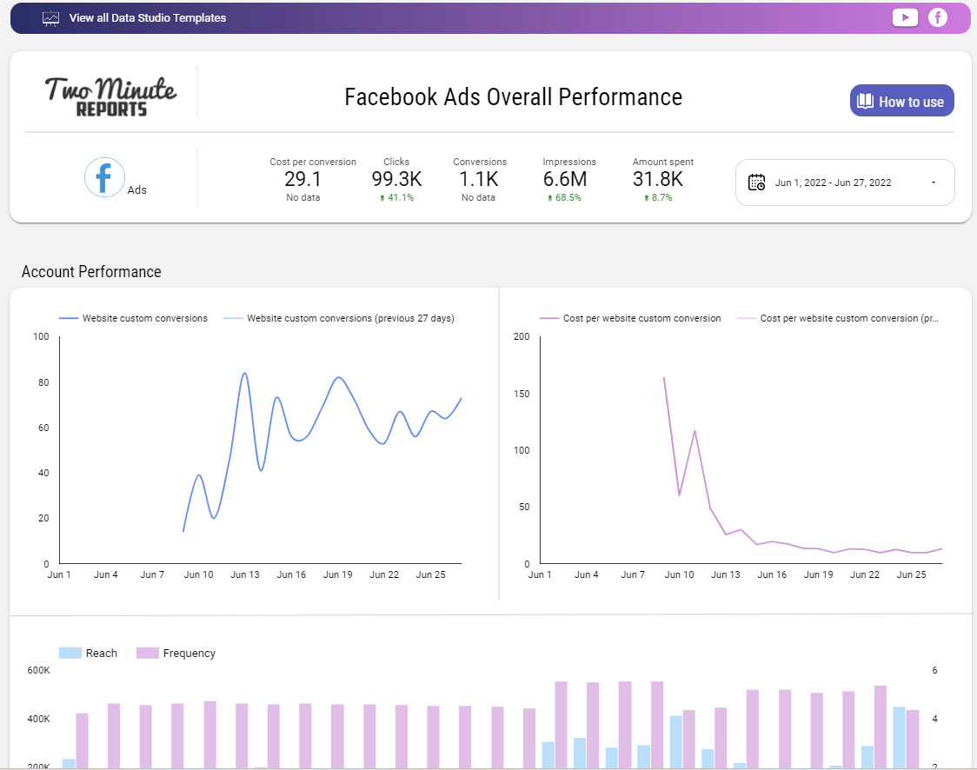Click the 41.1% change under Clicks
This screenshot has height=770, width=977.
[x=397, y=197]
